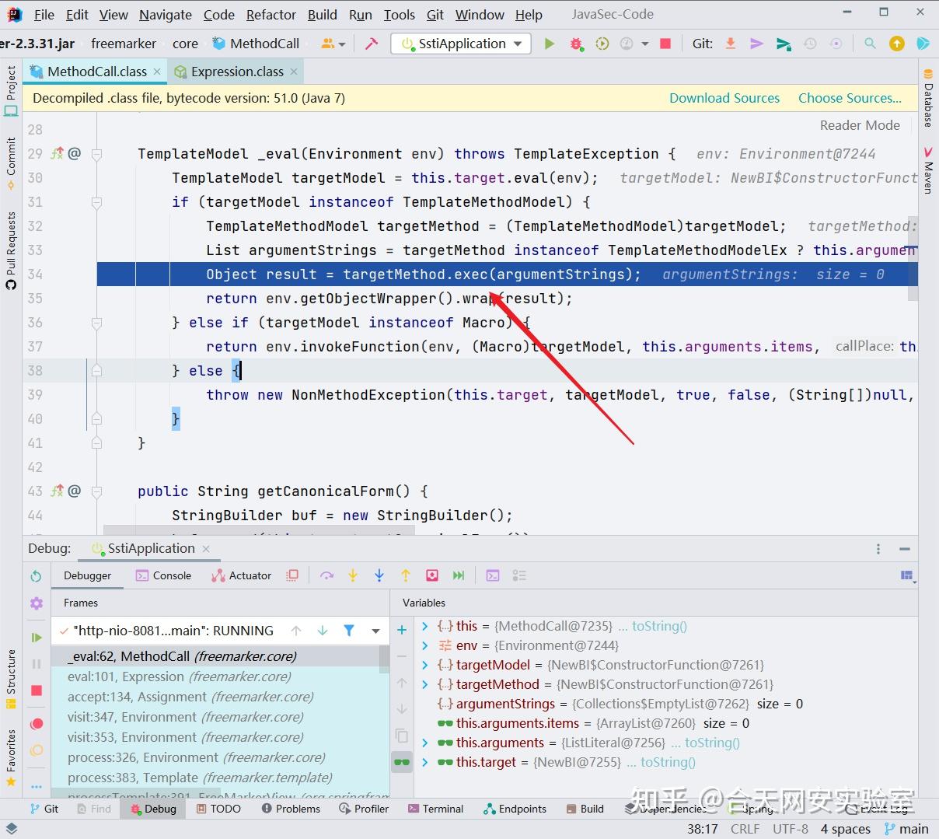Toggle the thread filter funnel in Frames
Screen dimensions: 939x839
tap(349, 631)
